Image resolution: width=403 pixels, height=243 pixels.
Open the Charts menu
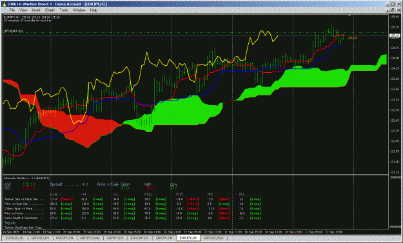[x=50, y=10]
